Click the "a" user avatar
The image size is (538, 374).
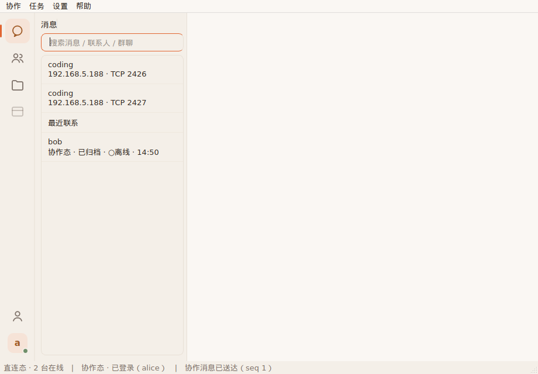18,343
